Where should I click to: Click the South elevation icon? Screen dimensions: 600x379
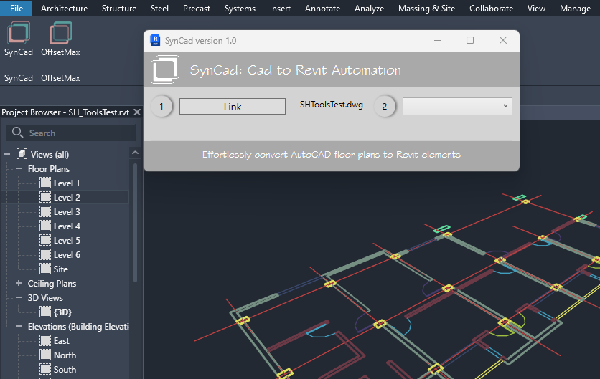tap(45, 369)
